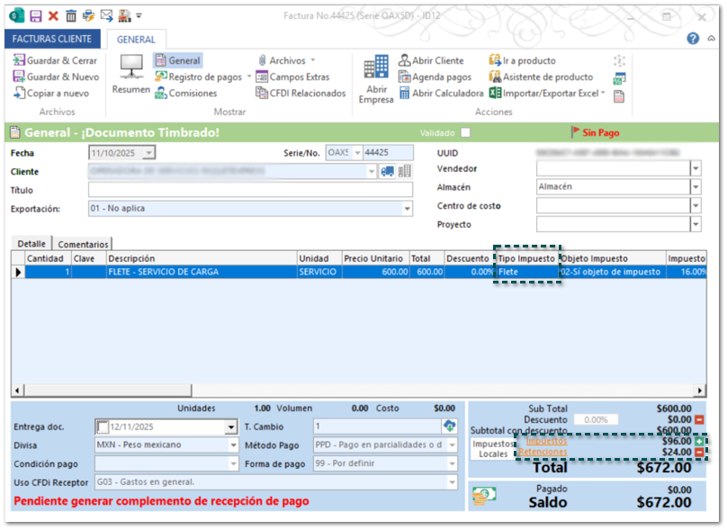Open Abrir Calculadora tool

click(x=441, y=93)
